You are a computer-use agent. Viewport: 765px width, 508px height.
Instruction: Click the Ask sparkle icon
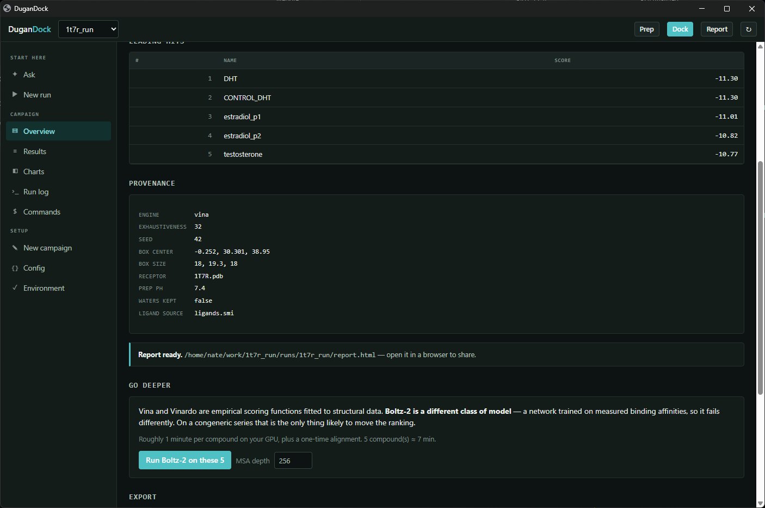(x=15, y=75)
